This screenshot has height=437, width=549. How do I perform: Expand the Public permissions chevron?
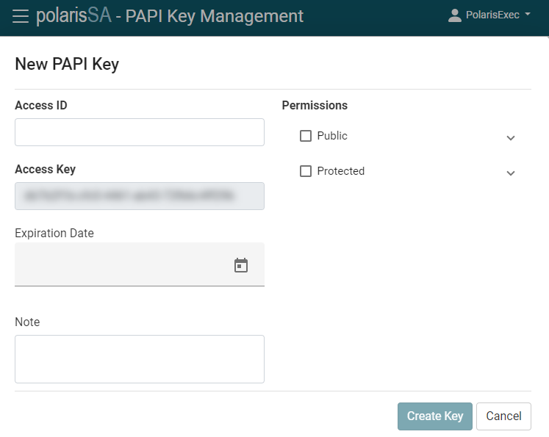pyautogui.click(x=511, y=138)
